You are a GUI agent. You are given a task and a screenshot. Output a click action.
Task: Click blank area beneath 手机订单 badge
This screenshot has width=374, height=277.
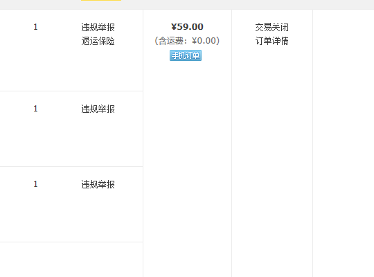coord(187,167)
